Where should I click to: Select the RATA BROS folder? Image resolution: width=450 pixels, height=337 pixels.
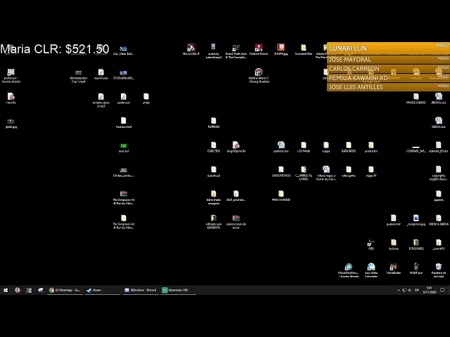click(x=349, y=147)
